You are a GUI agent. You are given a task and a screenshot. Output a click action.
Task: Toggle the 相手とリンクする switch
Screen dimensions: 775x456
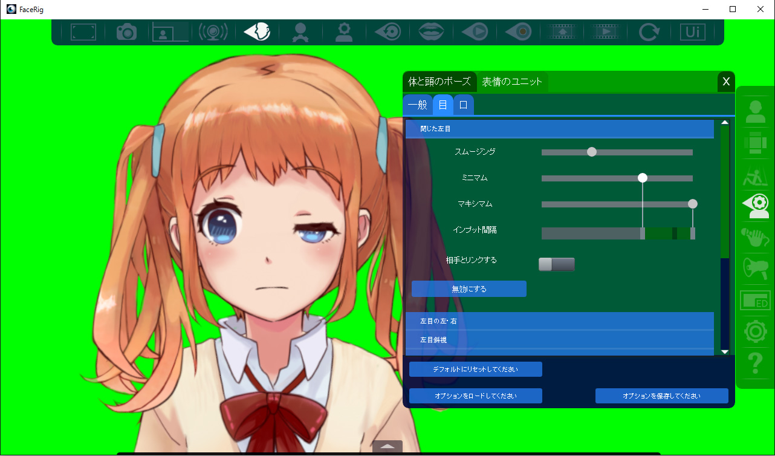(556, 264)
